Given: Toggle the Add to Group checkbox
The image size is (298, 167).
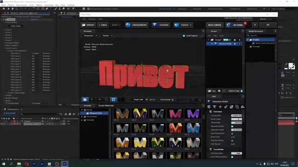Looking at the screenshot, I should click(242, 91).
